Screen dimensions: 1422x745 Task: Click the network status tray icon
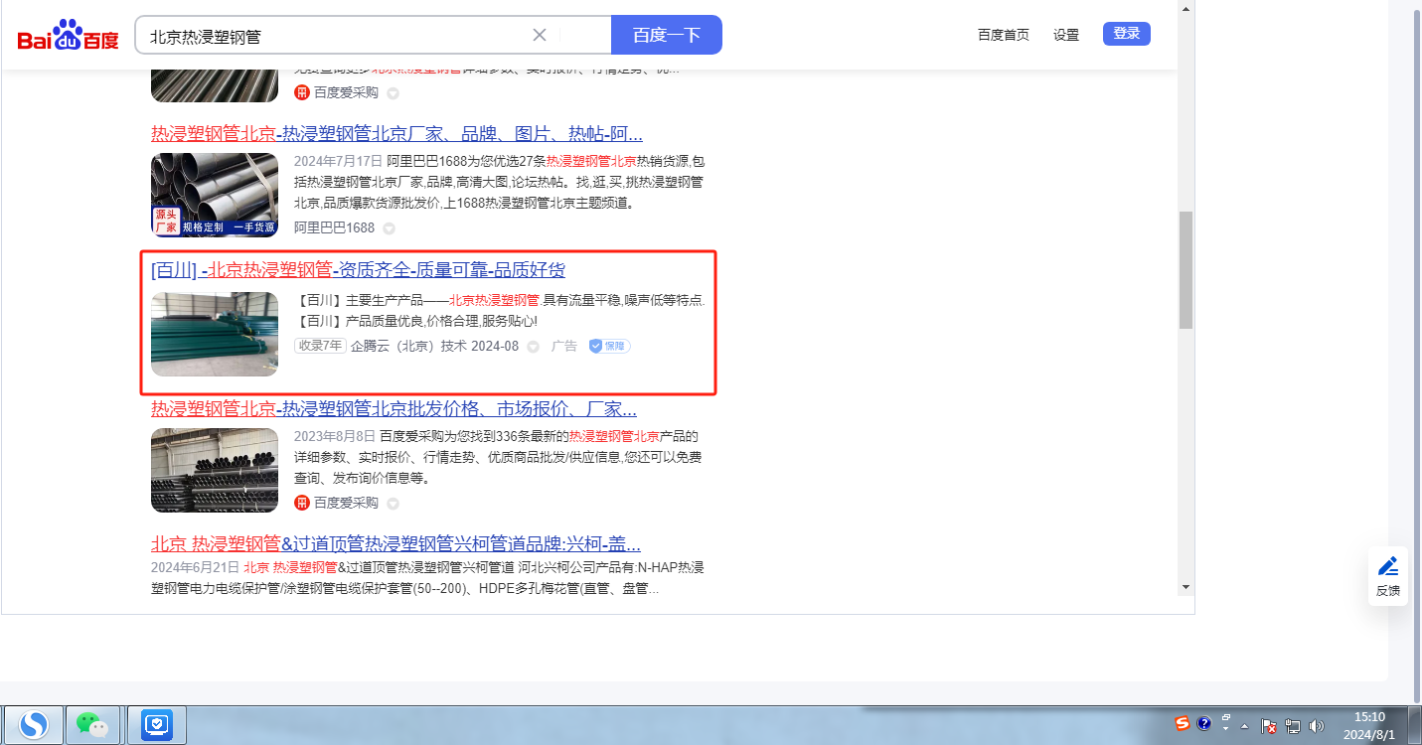pos(1293,726)
